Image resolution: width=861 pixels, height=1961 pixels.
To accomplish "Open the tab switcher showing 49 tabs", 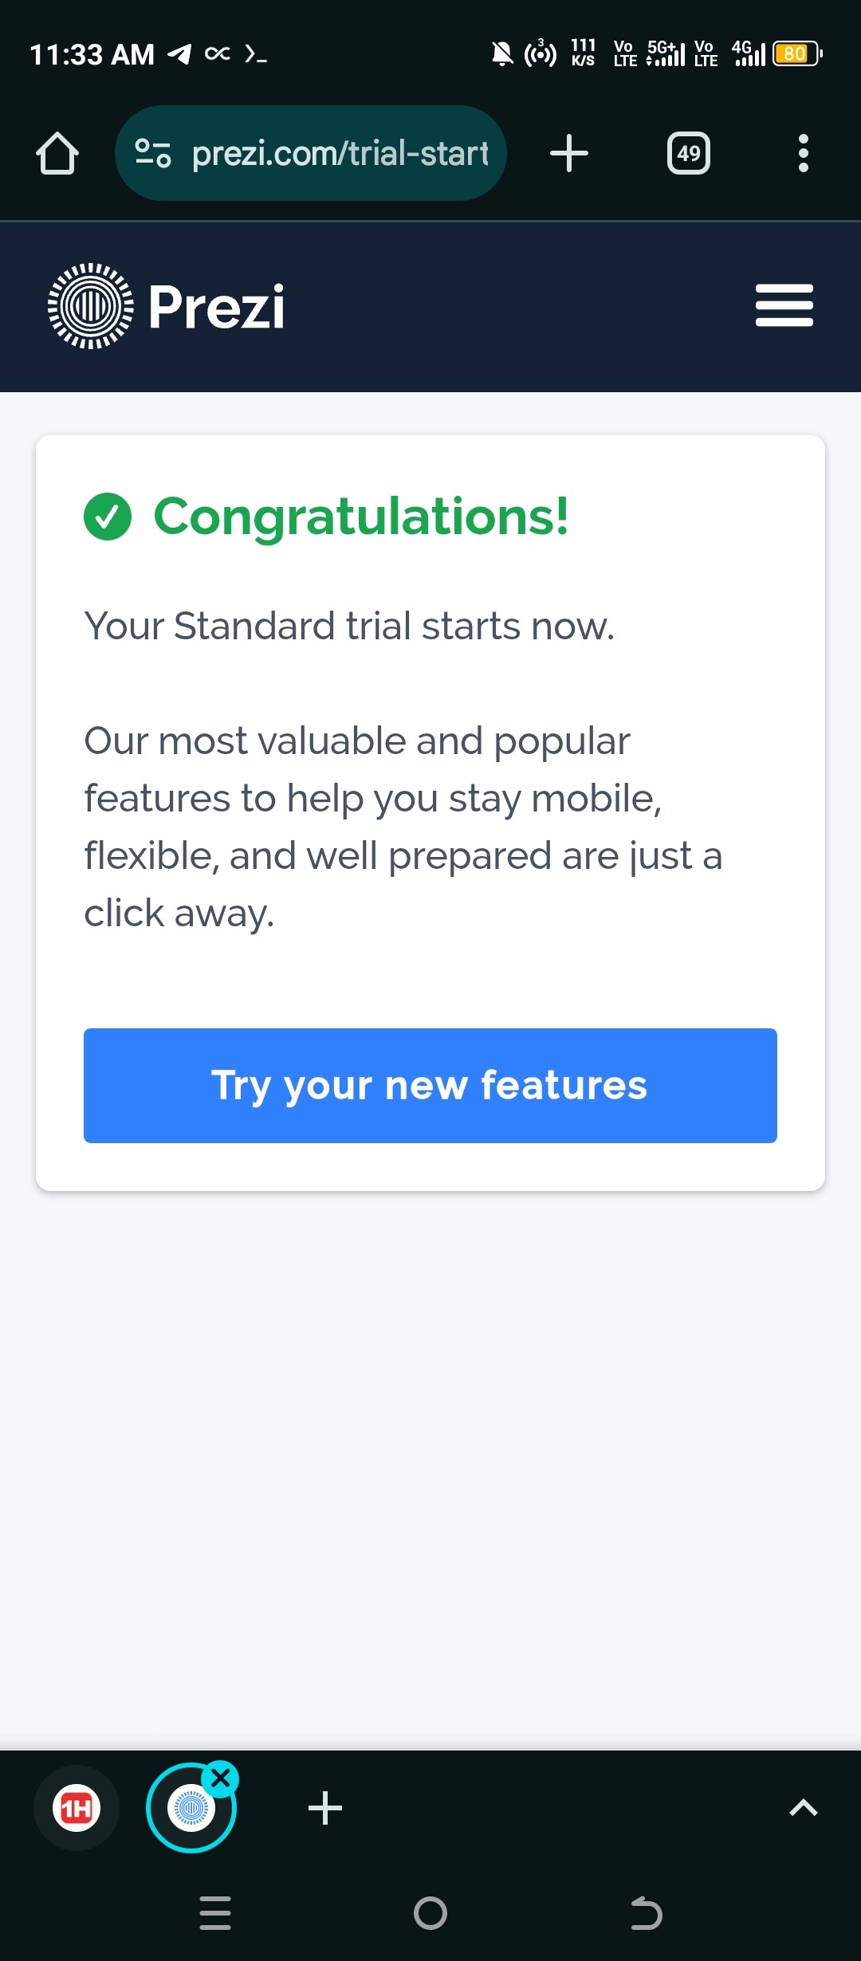I will (689, 153).
